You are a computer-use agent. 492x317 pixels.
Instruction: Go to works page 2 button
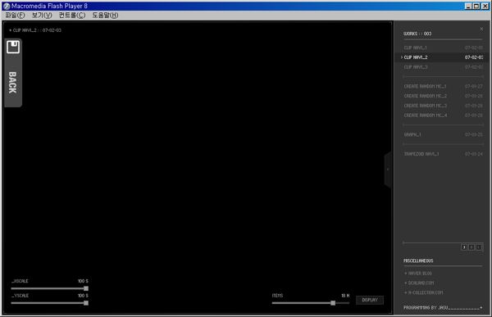[x=471, y=247]
